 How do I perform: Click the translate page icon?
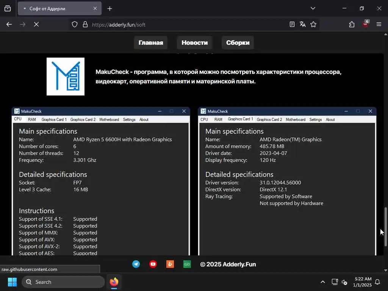[302, 24]
